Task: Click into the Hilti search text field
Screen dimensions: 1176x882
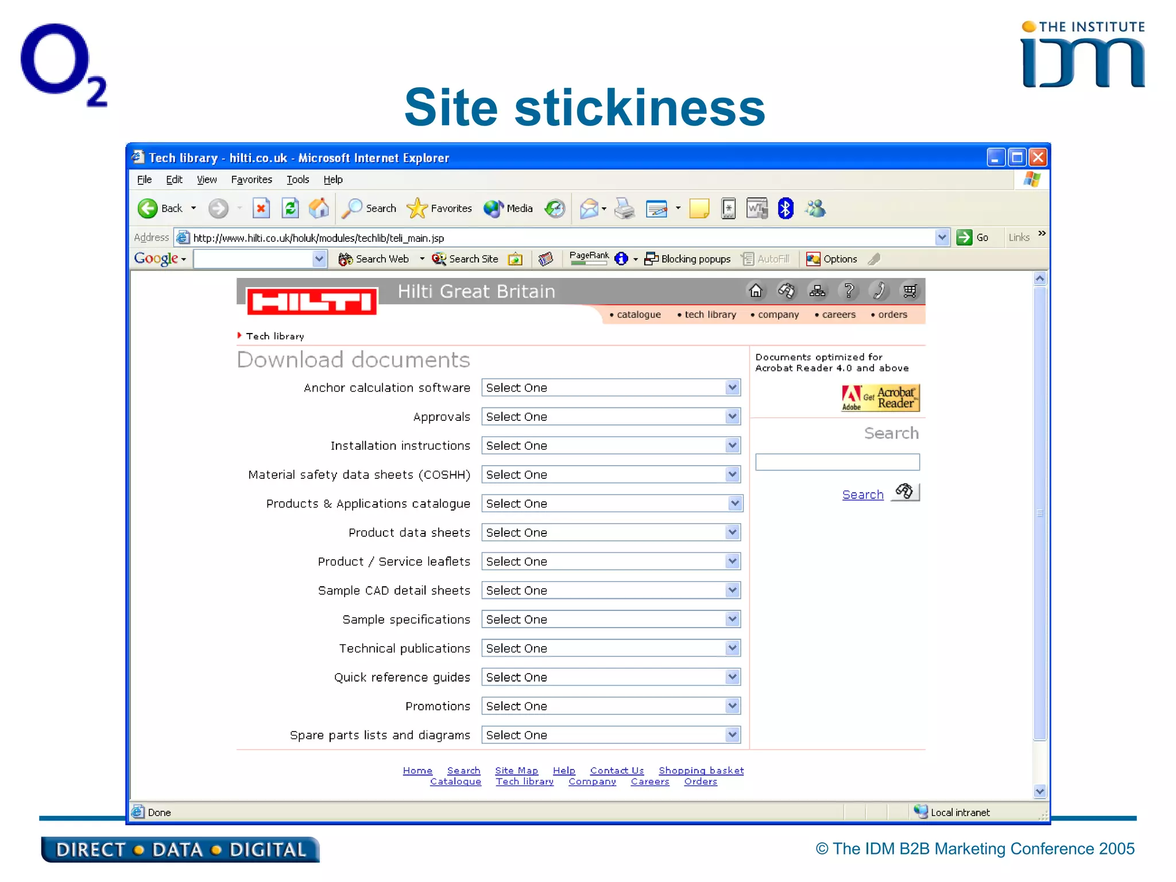Action: click(837, 462)
